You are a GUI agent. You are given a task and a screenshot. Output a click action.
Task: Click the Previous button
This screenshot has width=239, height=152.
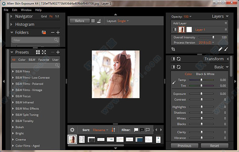184,146
